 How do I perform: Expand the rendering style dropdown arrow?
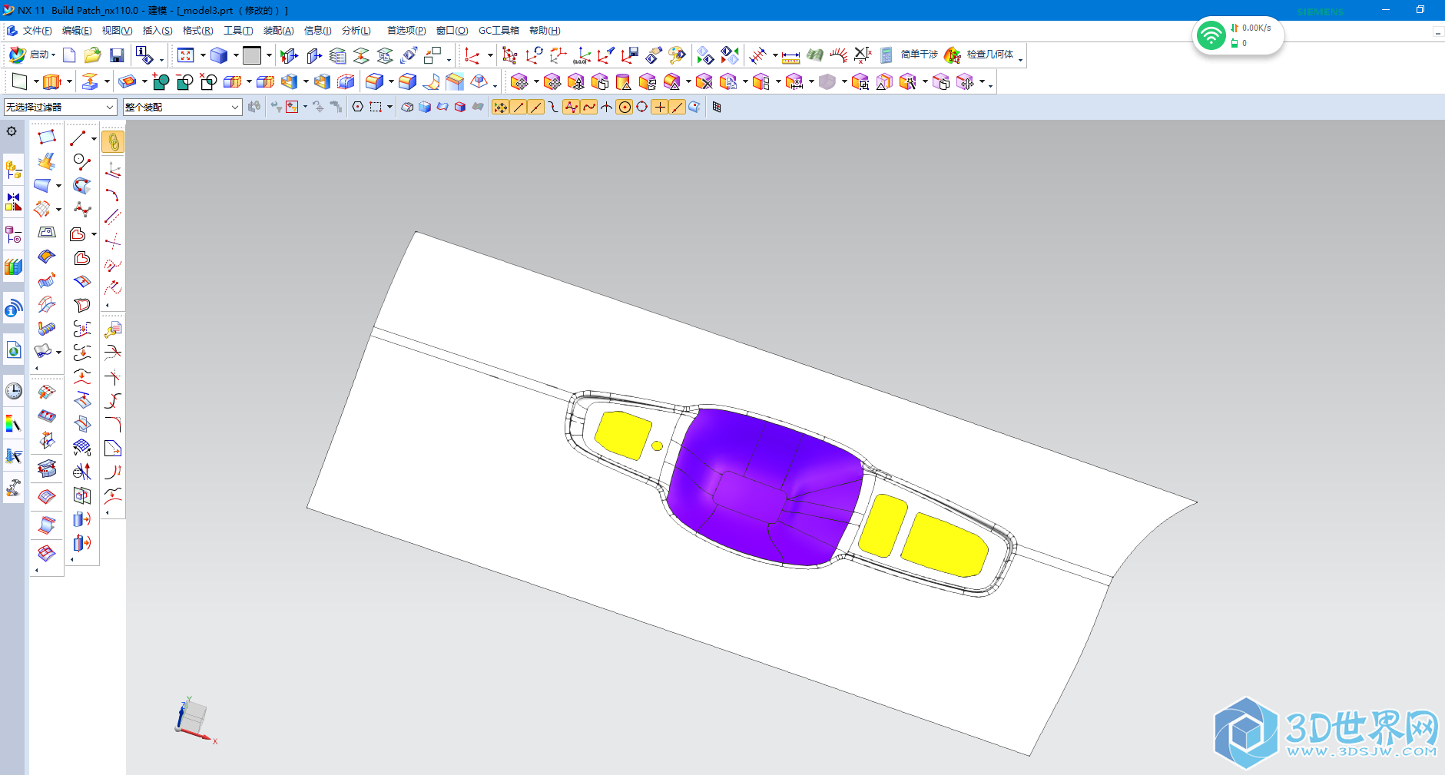tap(235, 55)
